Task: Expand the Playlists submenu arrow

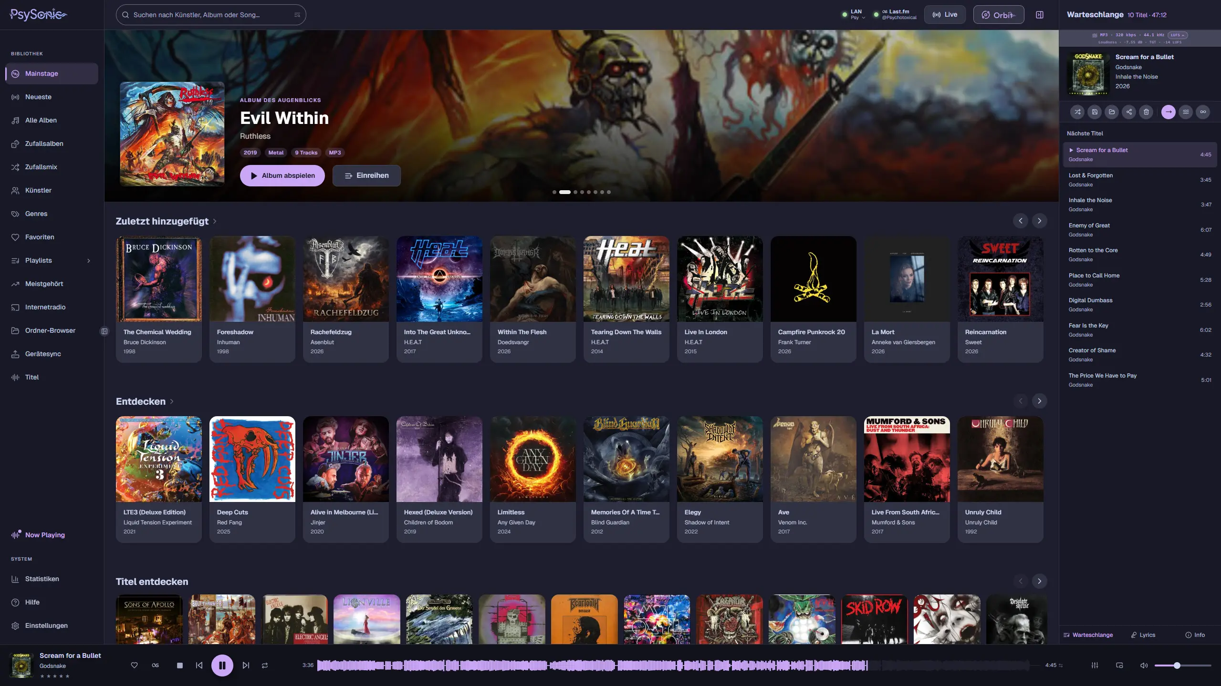Action: pos(88,261)
